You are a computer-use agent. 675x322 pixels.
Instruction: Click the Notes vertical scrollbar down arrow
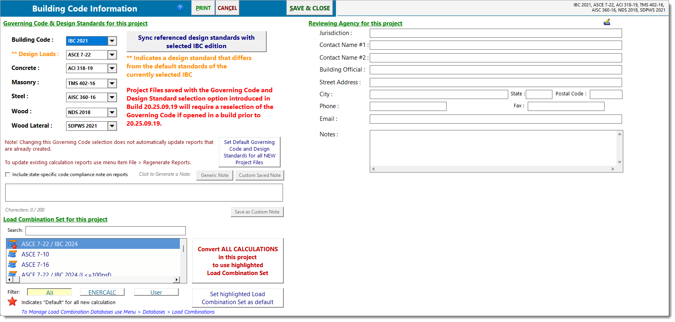620,162
